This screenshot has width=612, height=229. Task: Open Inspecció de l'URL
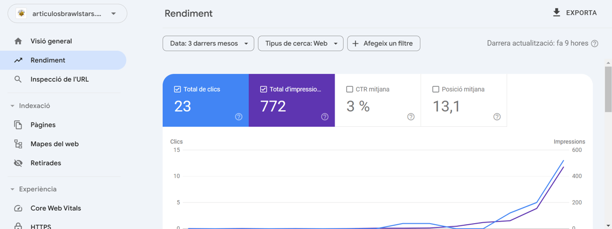(60, 79)
